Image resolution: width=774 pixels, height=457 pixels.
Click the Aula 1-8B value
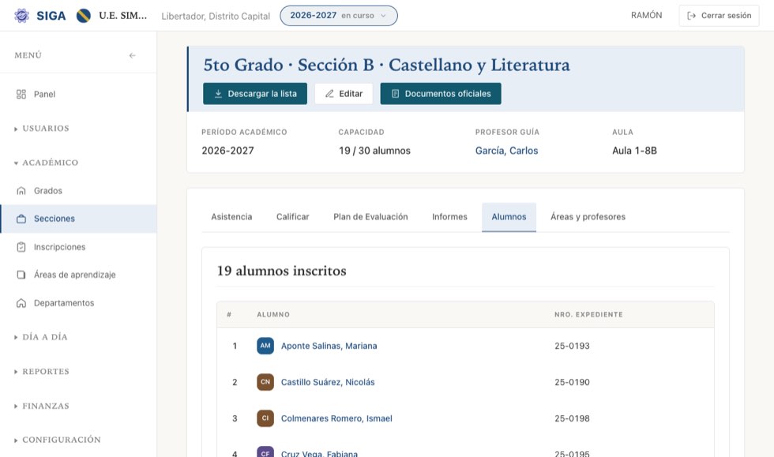(x=634, y=151)
